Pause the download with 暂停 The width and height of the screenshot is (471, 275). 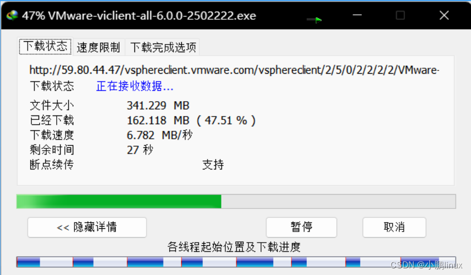[301, 227]
